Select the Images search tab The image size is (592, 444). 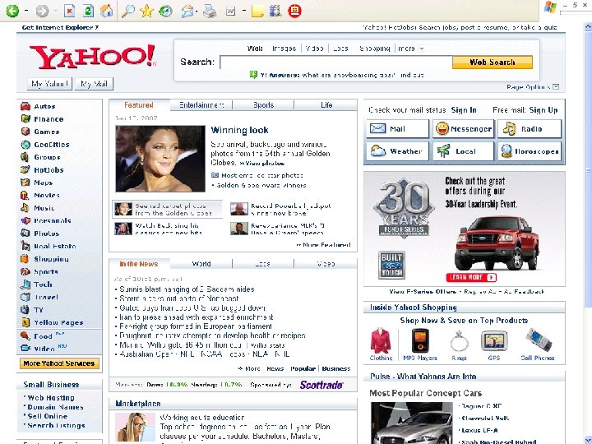coord(284,49)
